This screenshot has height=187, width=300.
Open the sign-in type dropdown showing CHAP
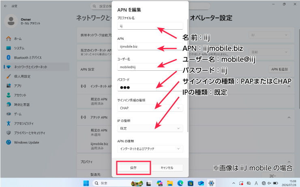pos(150,108)
